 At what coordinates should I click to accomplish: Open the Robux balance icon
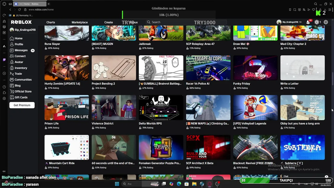click(317, 22)
